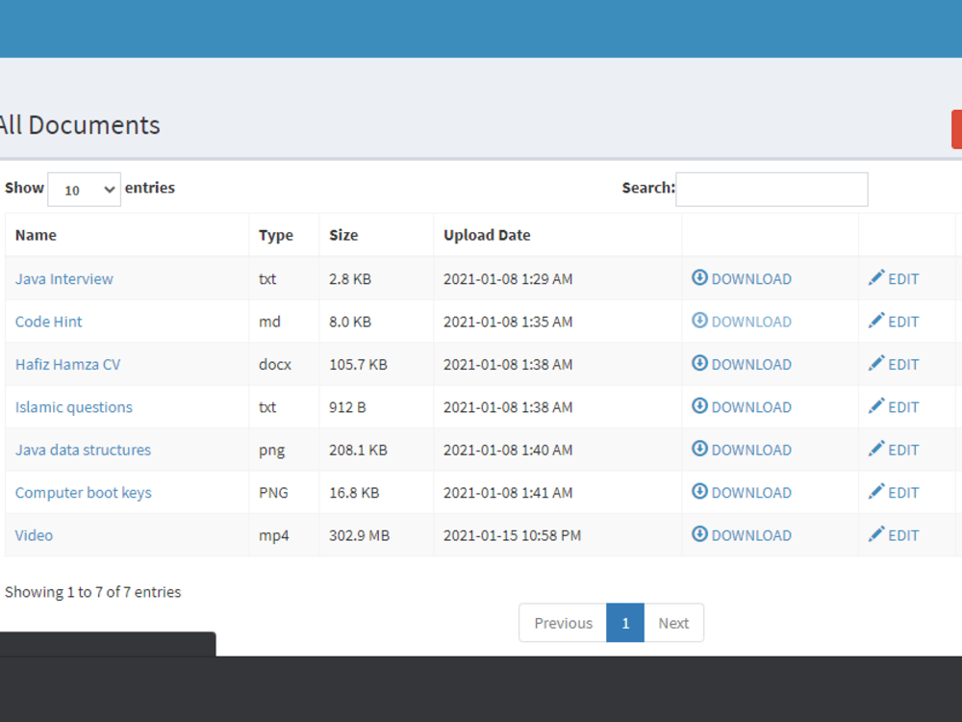Click the size value 208.1 KB
This screenshot has width=962, height=722.
tap(358, 450)
